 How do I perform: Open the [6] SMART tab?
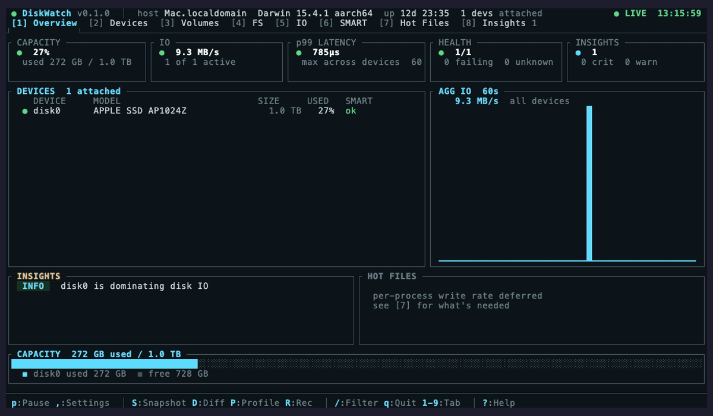(x=343, y=23)
